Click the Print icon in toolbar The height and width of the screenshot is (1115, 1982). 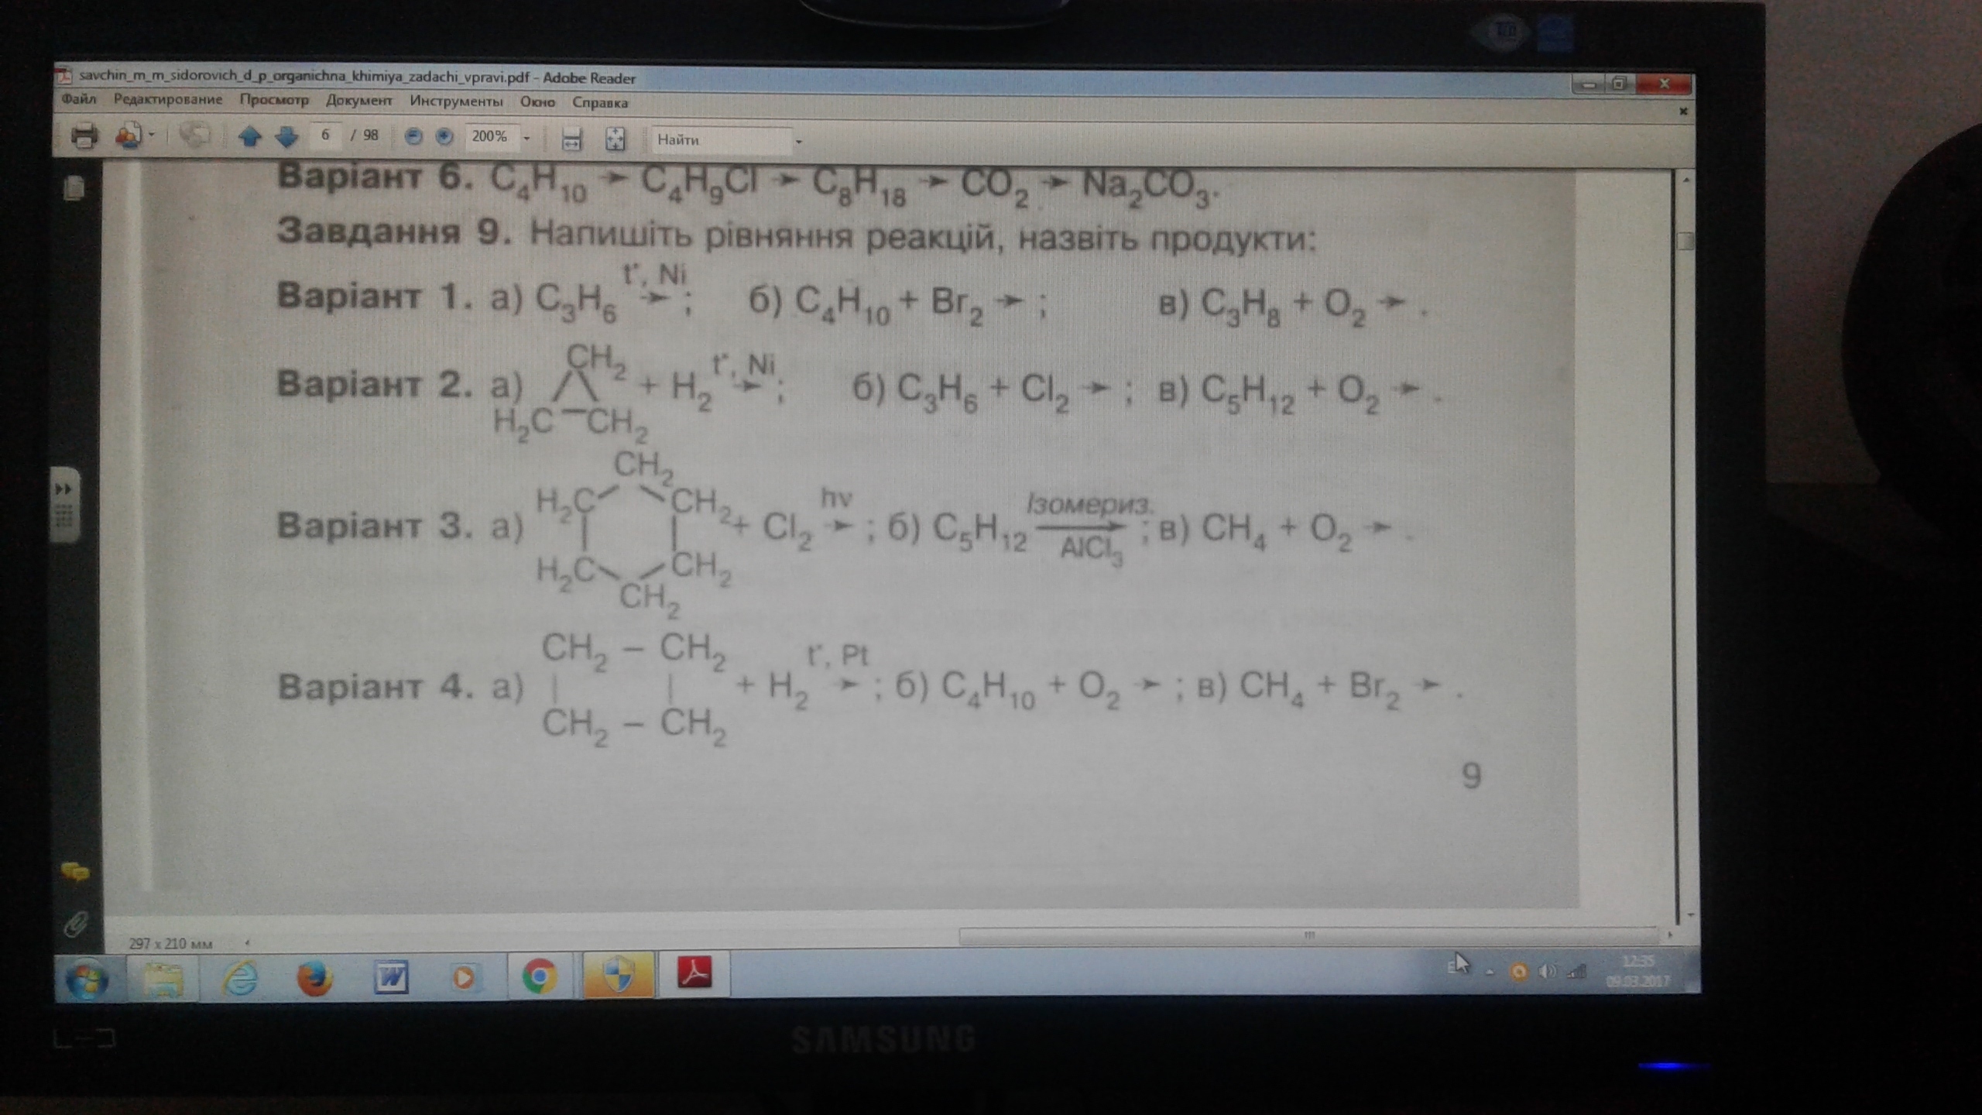84,136
